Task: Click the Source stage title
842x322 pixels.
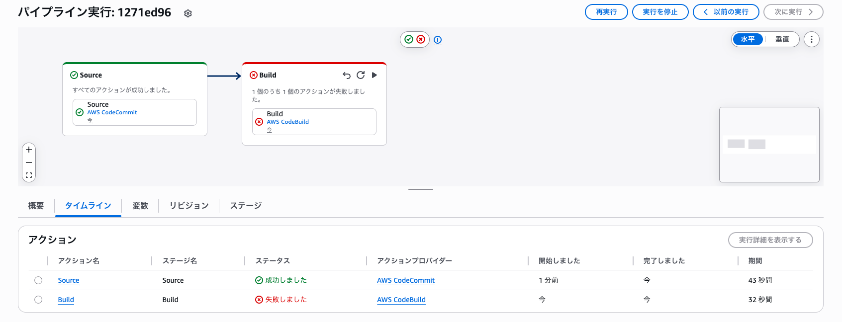Action: (91, 75)
